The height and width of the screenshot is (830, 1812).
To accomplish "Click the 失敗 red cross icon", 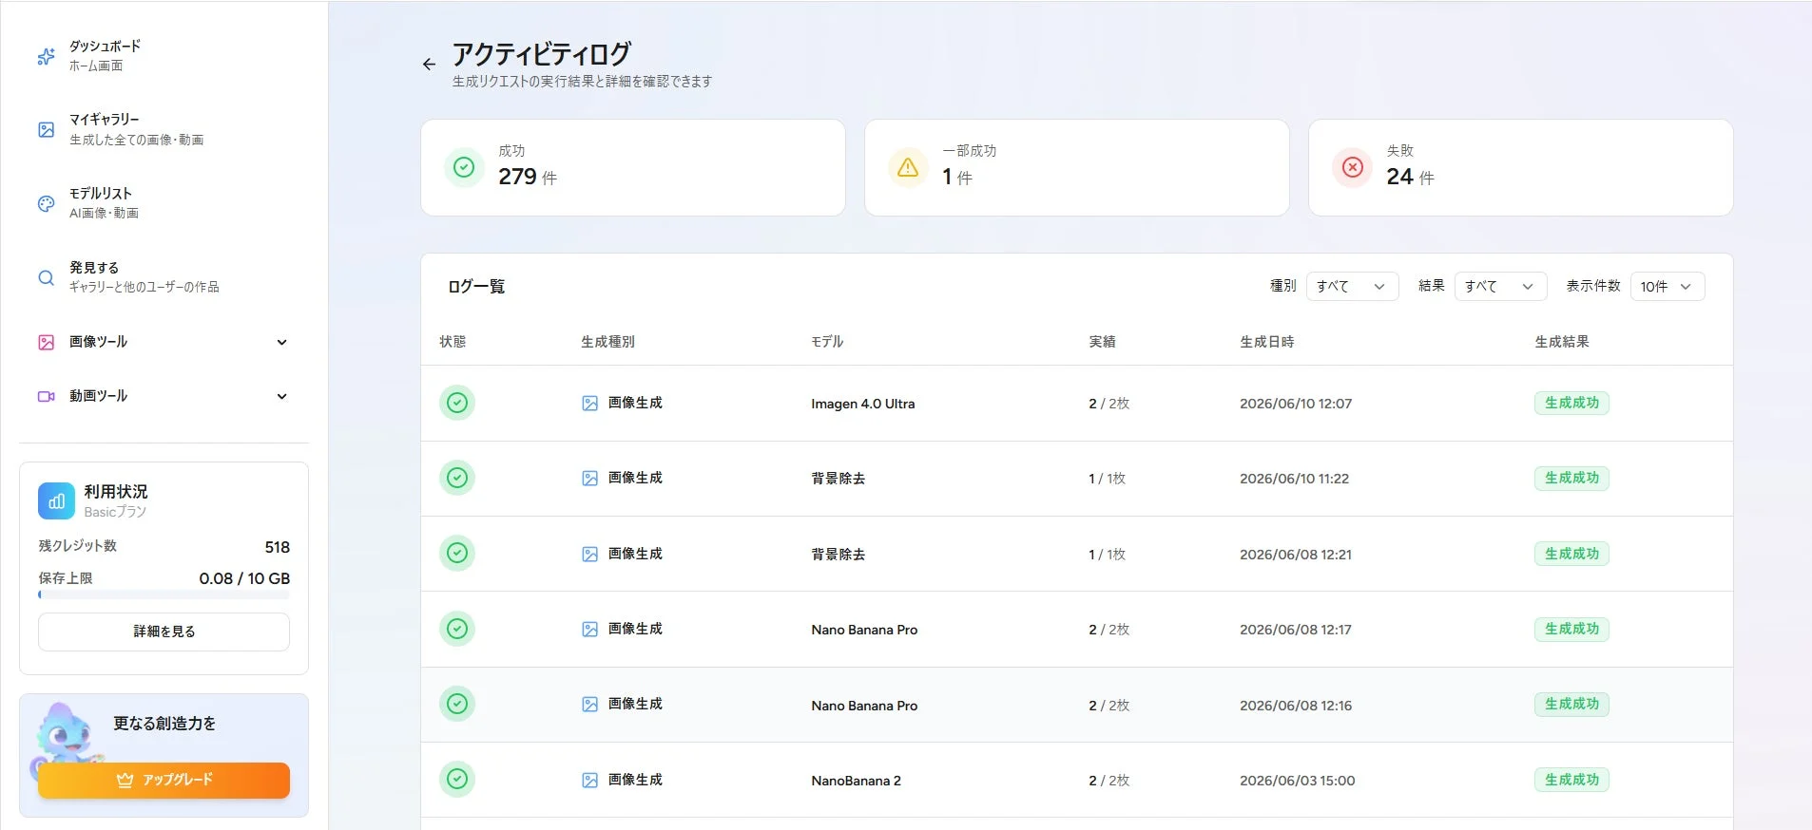I will pos(1352,167).
